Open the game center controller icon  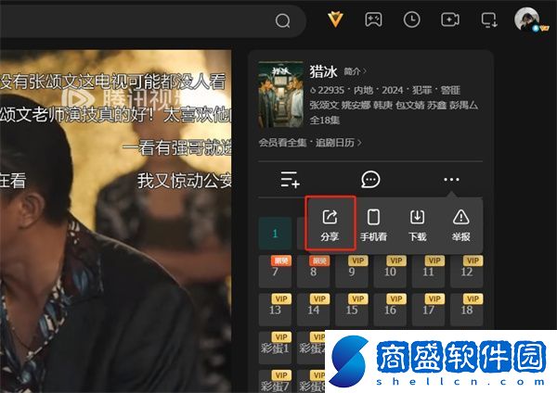coord(373,19)
